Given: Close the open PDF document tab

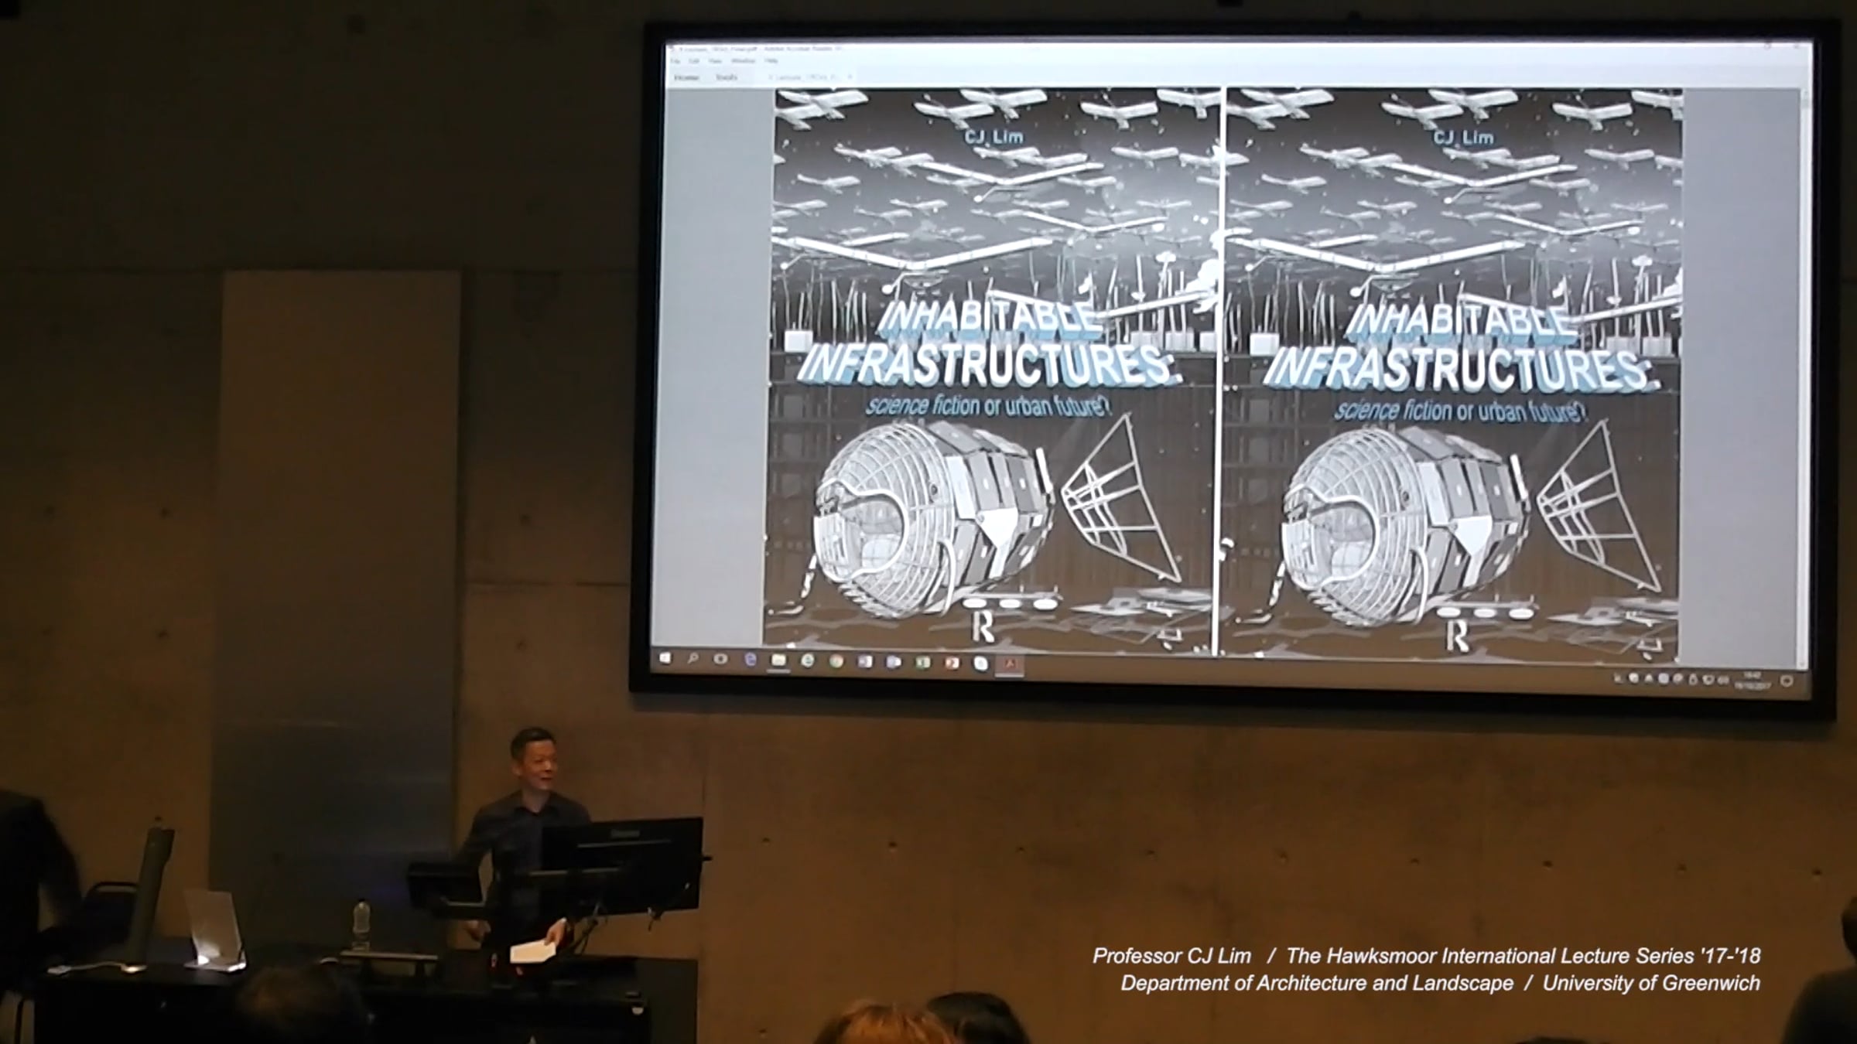Looking at the screenshot, I should [850, 77].
